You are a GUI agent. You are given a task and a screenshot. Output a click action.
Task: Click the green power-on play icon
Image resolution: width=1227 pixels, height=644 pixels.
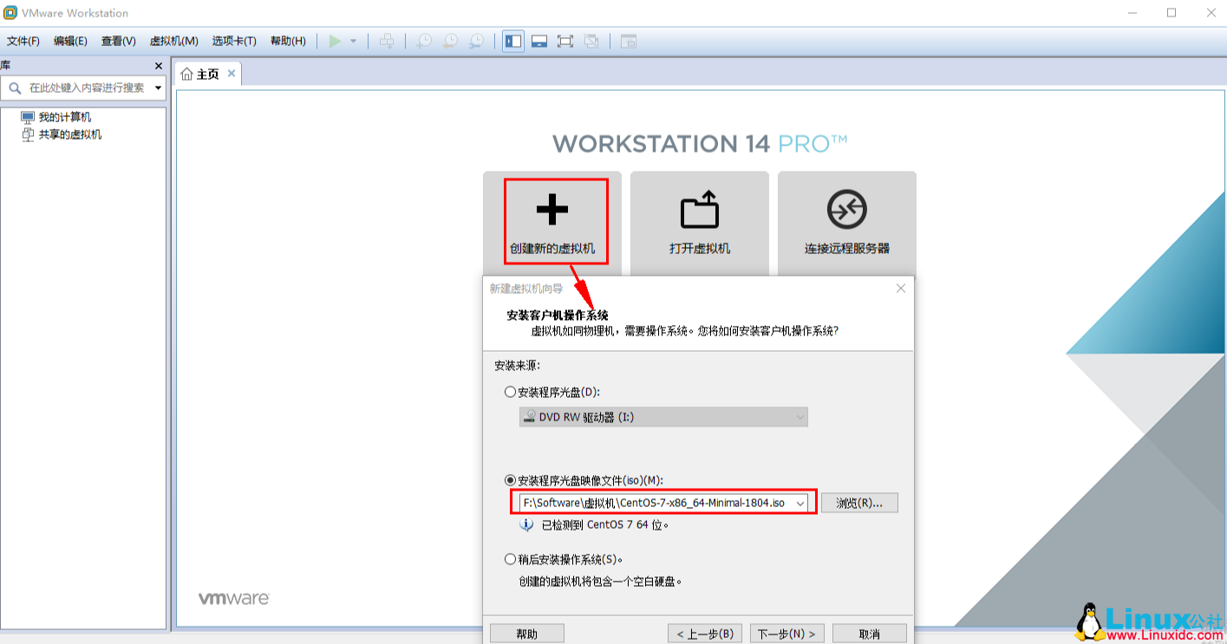point(335,41)
